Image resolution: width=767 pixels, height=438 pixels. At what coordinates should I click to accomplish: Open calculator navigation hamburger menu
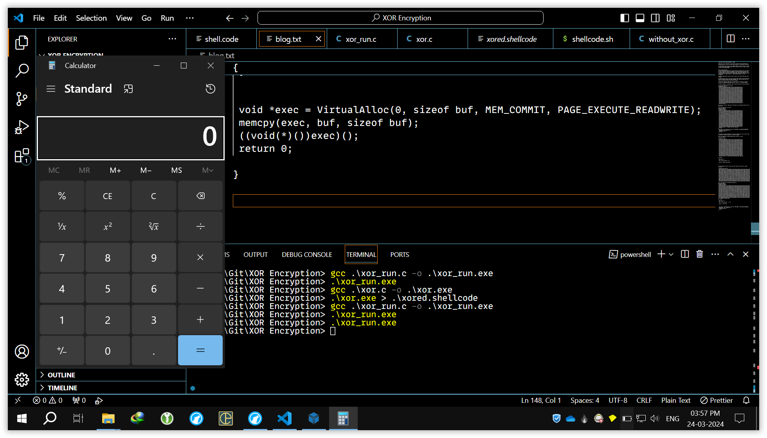51,89
